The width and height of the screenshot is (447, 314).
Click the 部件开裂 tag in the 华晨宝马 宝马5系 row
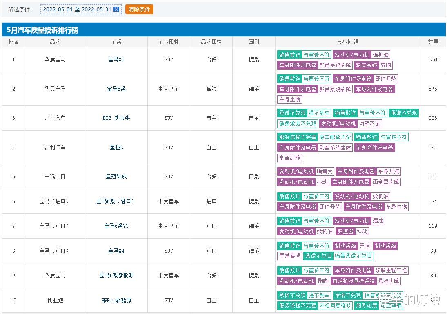coord(386,78)
